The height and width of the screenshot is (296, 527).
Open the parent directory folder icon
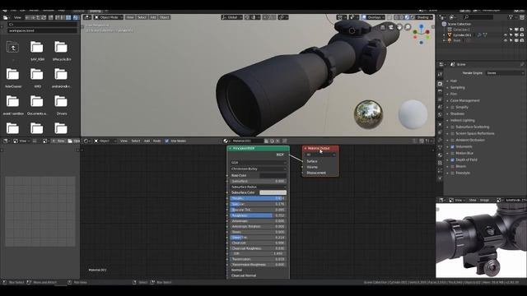13,48
